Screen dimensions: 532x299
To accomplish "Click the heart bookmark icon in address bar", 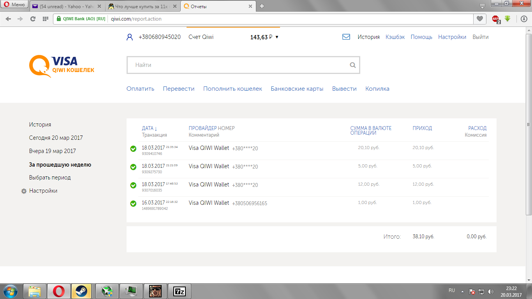I will tap(480, 19).
